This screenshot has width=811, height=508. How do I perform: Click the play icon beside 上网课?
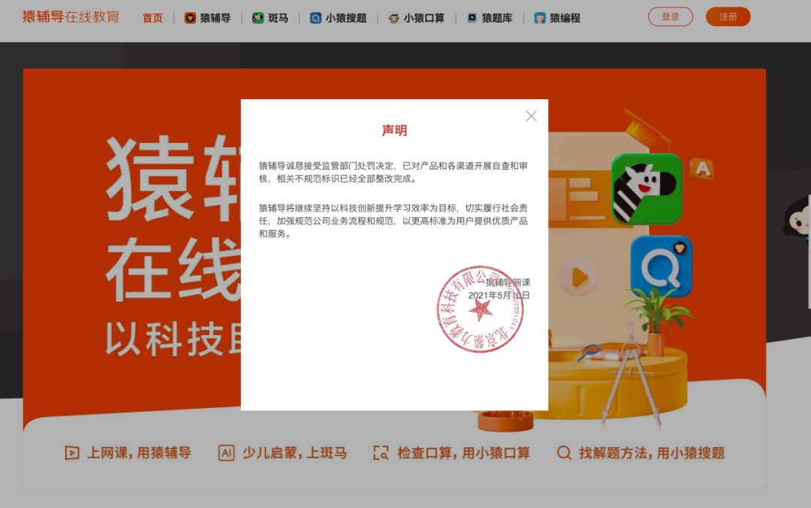pos(72,453)
